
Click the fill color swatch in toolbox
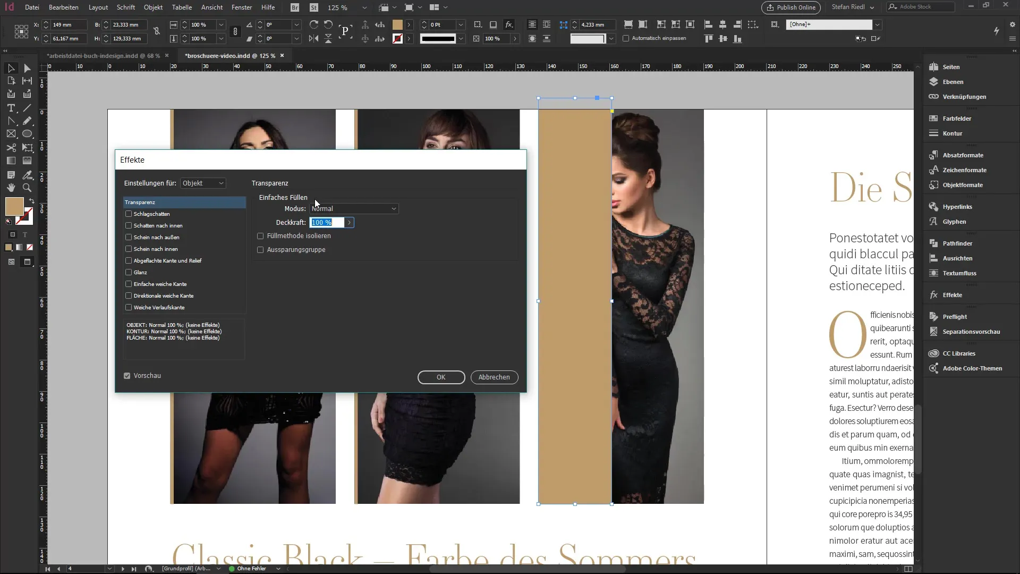coord(14,206)
